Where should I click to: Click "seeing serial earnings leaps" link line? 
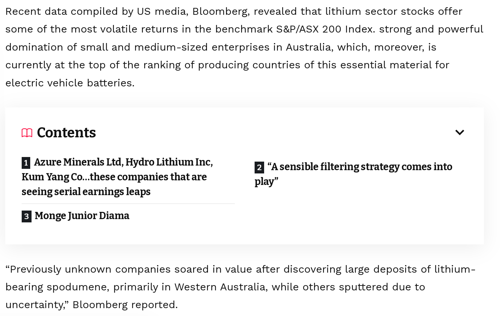[86, 192]
